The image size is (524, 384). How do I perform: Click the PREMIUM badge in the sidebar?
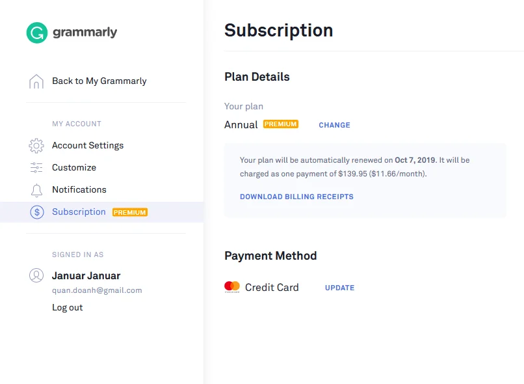tap(130, 212)
